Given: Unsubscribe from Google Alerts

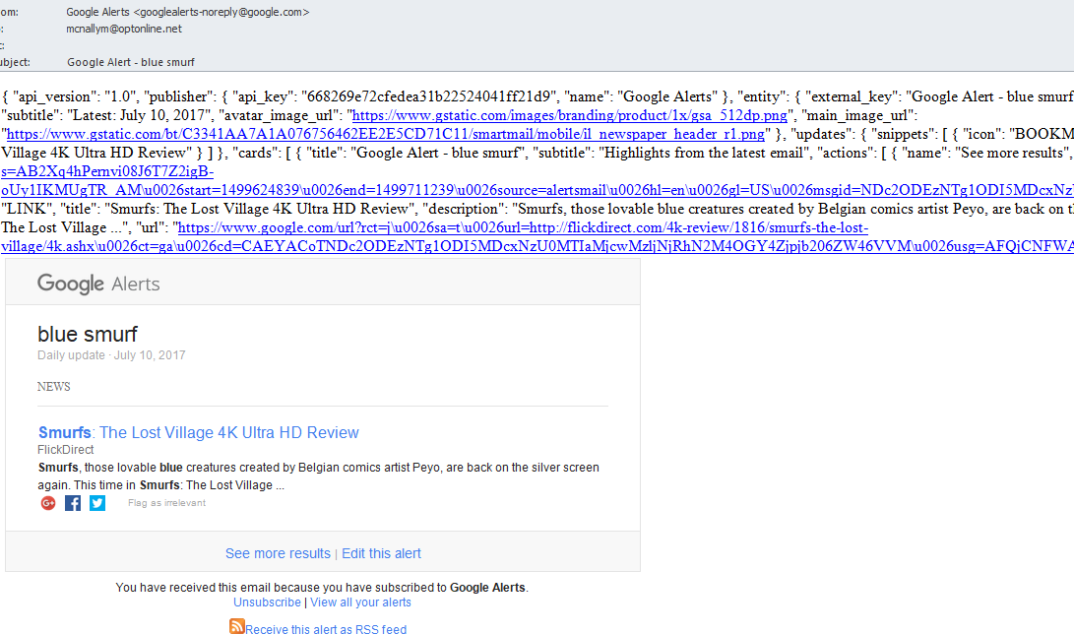Looking at the screenshot, I should click(267, 602).
